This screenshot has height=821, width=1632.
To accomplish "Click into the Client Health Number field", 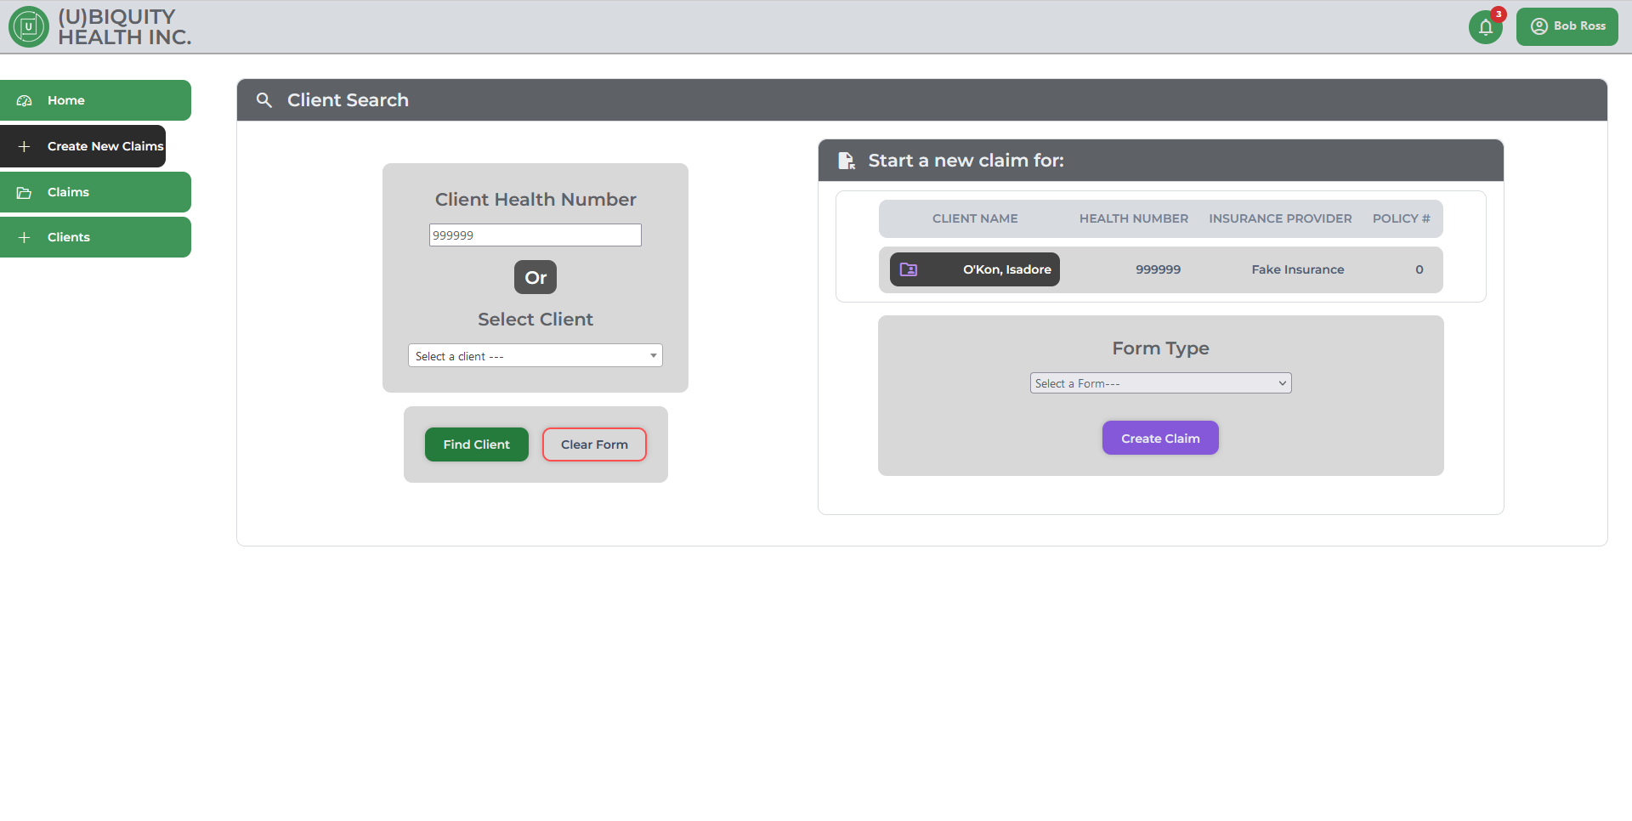I will pyautogui.click(x=535, y=235).
